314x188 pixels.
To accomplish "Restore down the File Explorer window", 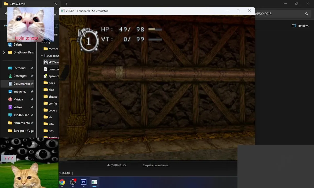I will tap(296, 4).
